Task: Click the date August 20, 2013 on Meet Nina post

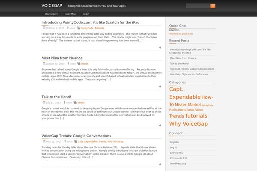Action: [x=55, y=64]
